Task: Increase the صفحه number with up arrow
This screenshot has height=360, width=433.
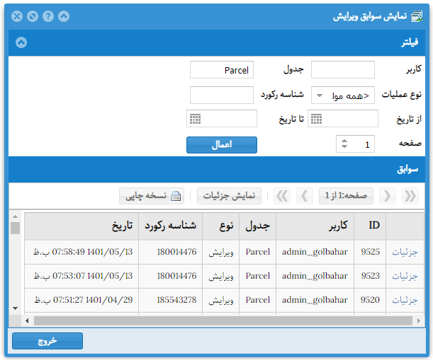Action: (344, 141)
